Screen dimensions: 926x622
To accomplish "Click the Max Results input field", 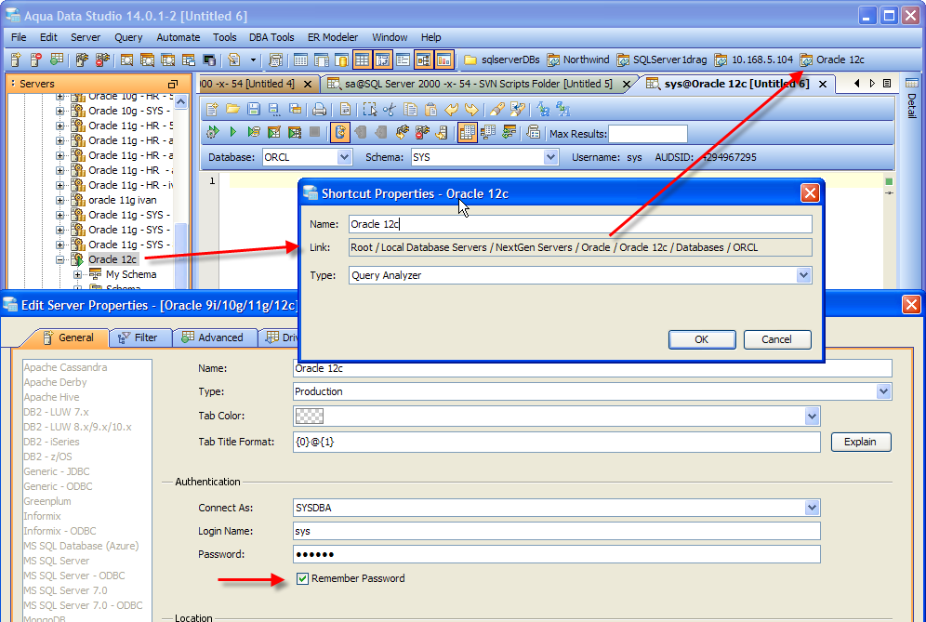I will coord(648,134).
